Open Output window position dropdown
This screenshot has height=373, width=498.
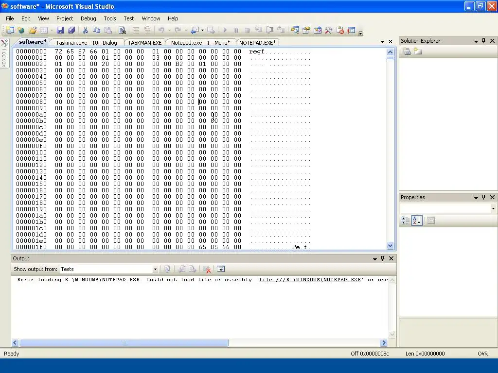375,259
